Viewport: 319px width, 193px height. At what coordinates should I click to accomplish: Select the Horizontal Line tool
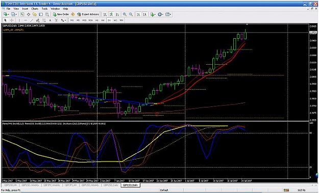click(x=26, y=20)
